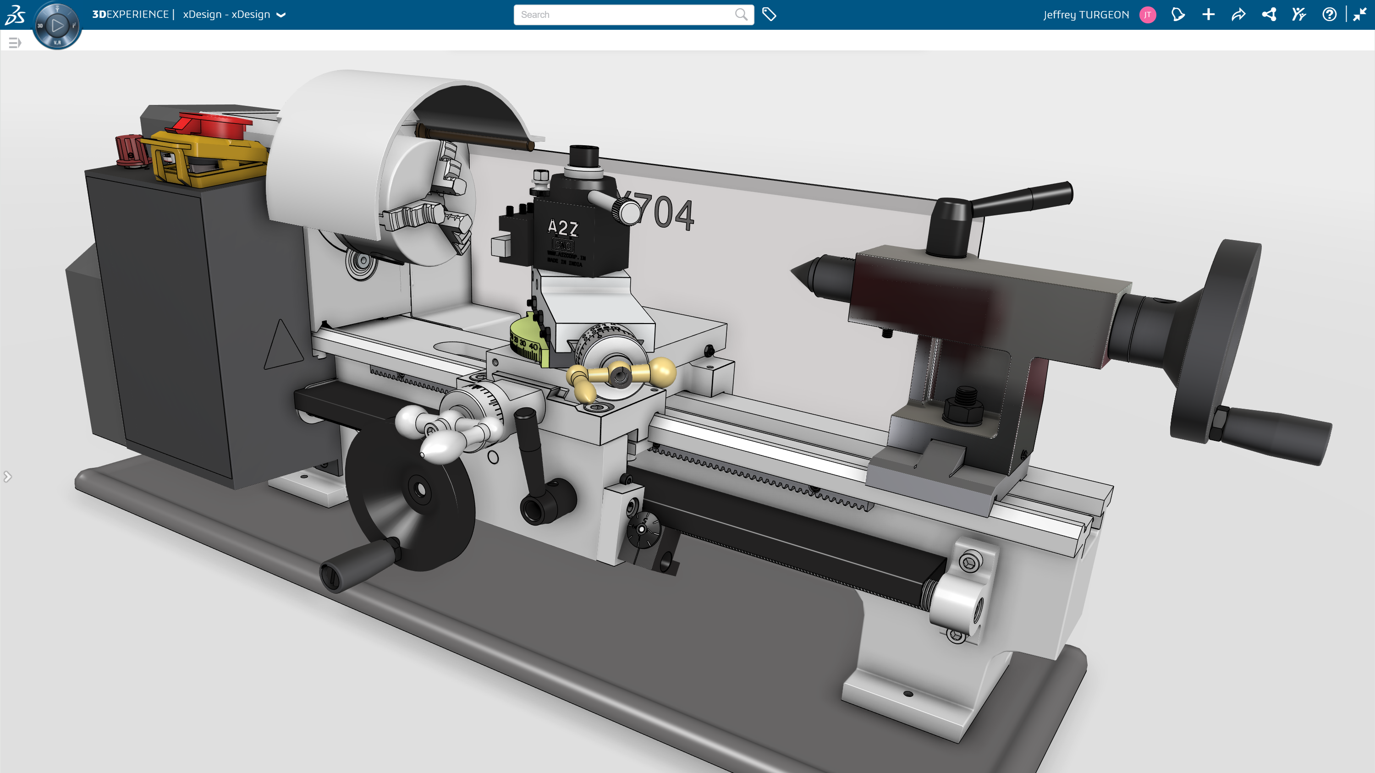
Task: Click the magnifying glass search icon
Action: point(740,14)
